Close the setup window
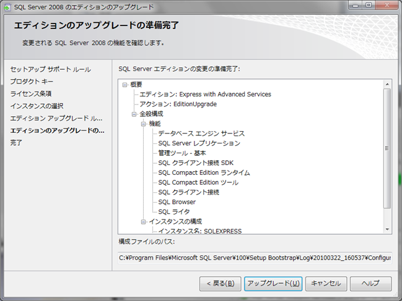Viewport: 402px width, 301px height. tap(387, 5)
